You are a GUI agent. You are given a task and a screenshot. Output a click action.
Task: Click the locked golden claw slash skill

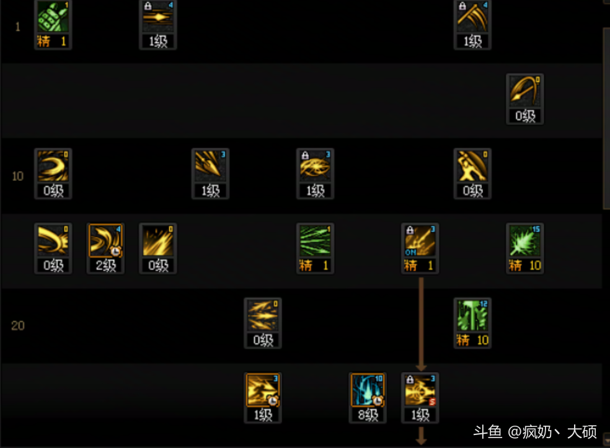(472, 17)
